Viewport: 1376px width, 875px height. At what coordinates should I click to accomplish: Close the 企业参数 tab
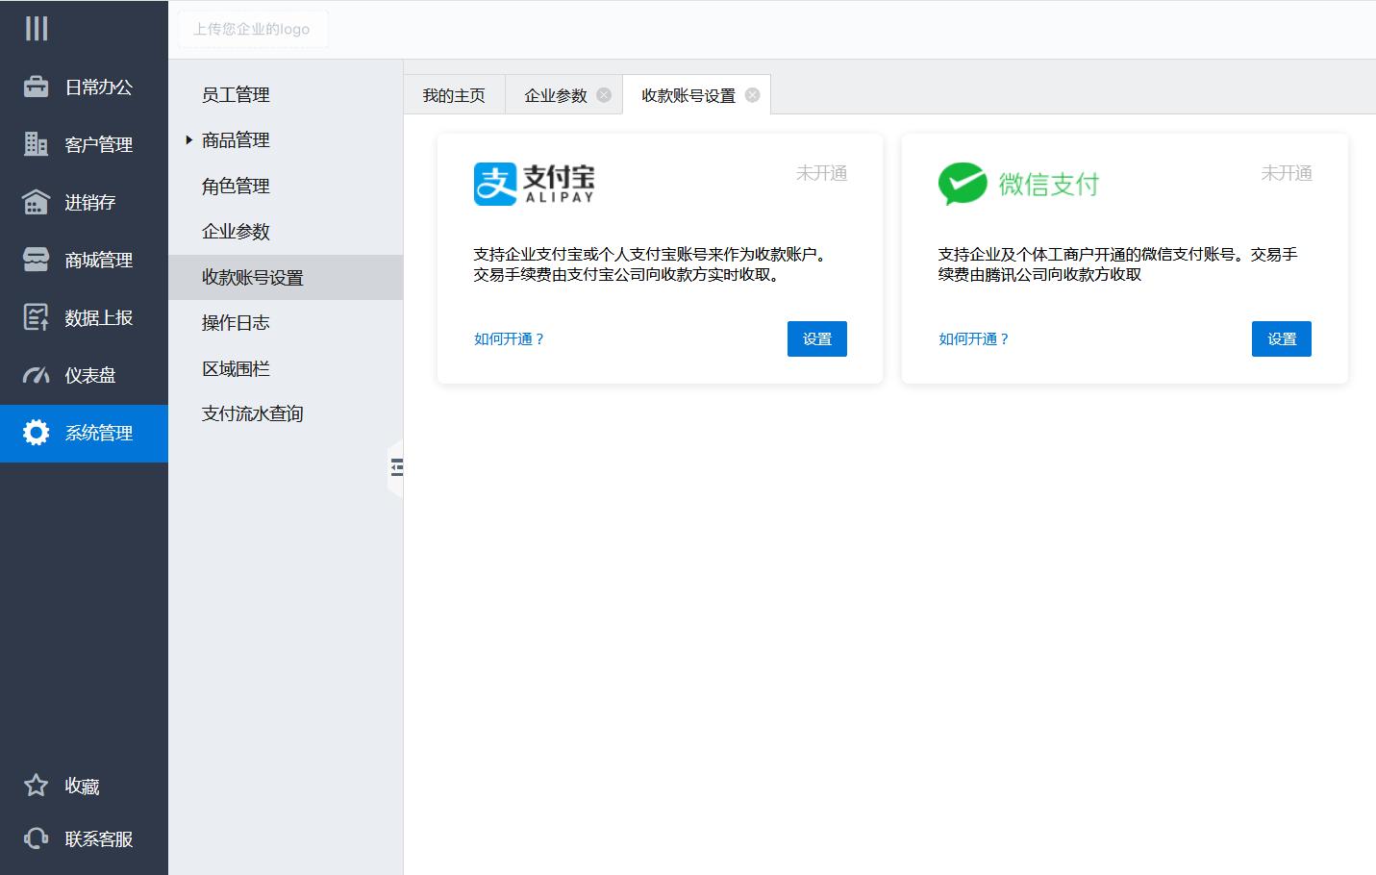(604, 94)
